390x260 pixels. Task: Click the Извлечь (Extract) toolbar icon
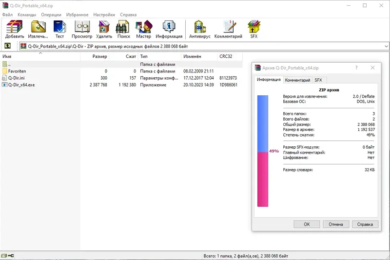point(38,29)
